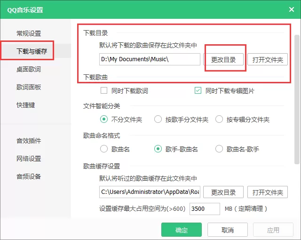
Task: Close the QQ音乐设置 dialog
Action: 292,9
